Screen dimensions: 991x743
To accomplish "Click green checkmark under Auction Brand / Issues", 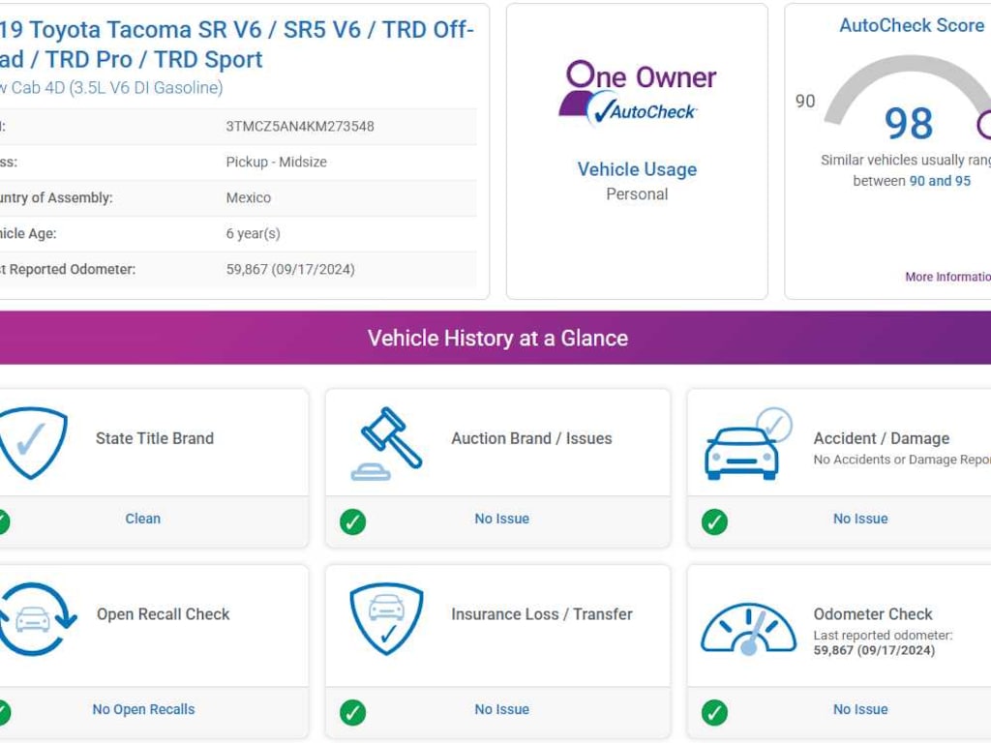I will (x=353, y=522).
